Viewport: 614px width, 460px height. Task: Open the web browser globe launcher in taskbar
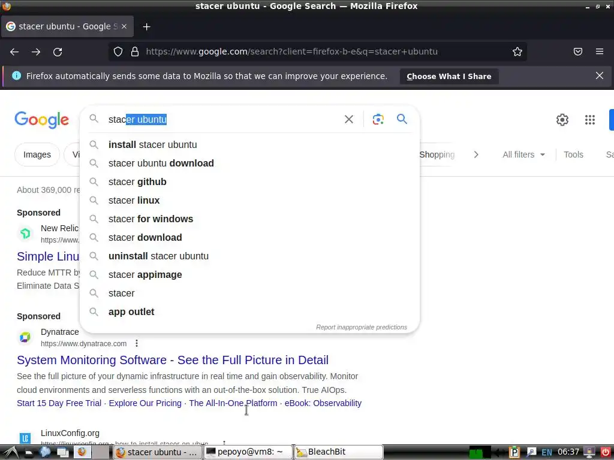45,452
